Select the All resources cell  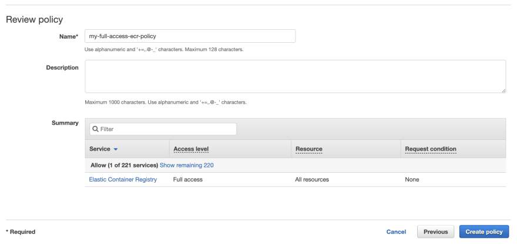click(x=312, y=180)
